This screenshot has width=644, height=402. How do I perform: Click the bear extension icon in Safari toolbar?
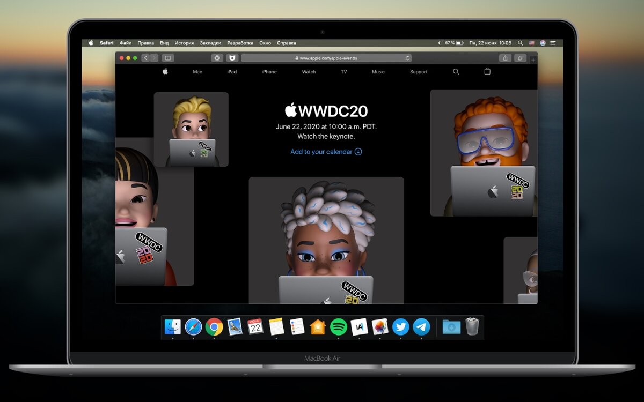232,58
